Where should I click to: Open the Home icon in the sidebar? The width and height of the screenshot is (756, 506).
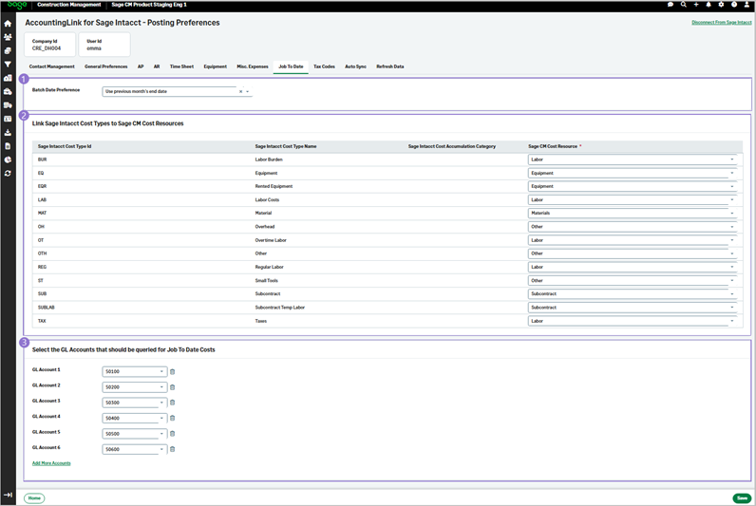8,23
